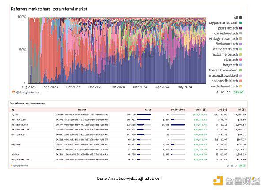265x190 pixels.
Task: Sort the table by the mints column
Action: (148, 110)
